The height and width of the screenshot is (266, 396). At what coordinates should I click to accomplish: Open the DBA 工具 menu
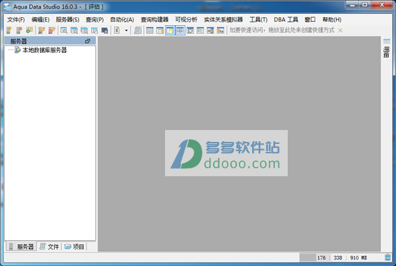tap(286, 19)
